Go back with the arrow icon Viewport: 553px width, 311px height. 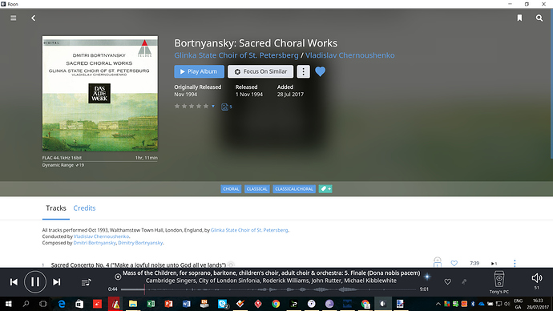[33, 18]
